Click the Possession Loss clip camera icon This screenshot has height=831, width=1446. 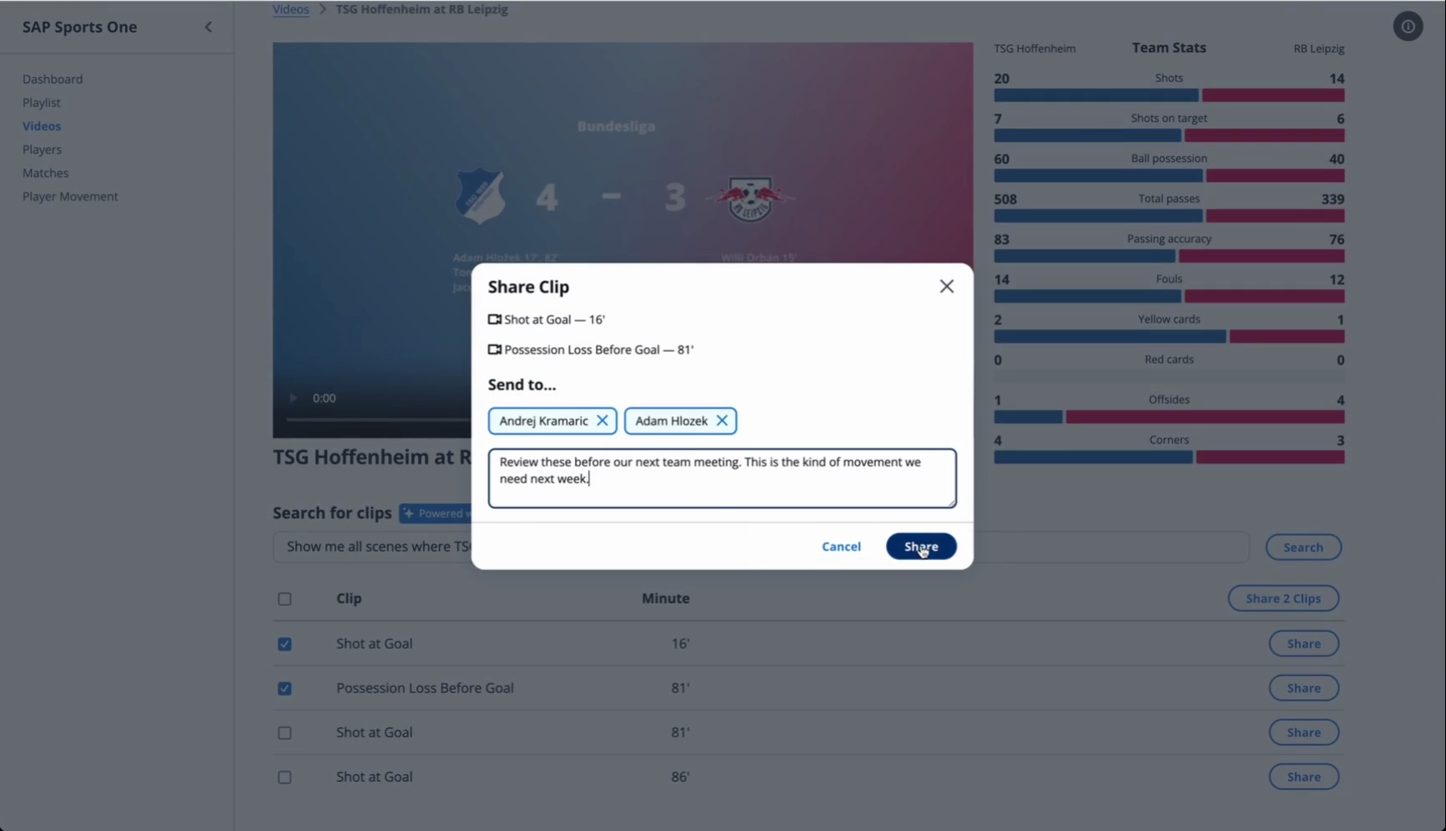(495, 349)
